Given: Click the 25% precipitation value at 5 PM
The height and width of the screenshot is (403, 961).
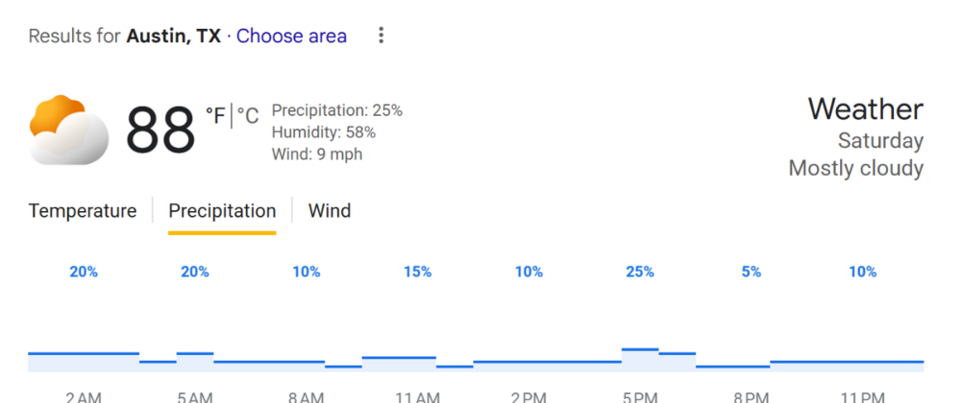Looking at the screenshot, I should tap(640, 273).
